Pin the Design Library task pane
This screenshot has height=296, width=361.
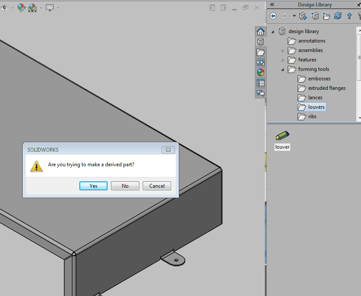click(x=358, y=5)
